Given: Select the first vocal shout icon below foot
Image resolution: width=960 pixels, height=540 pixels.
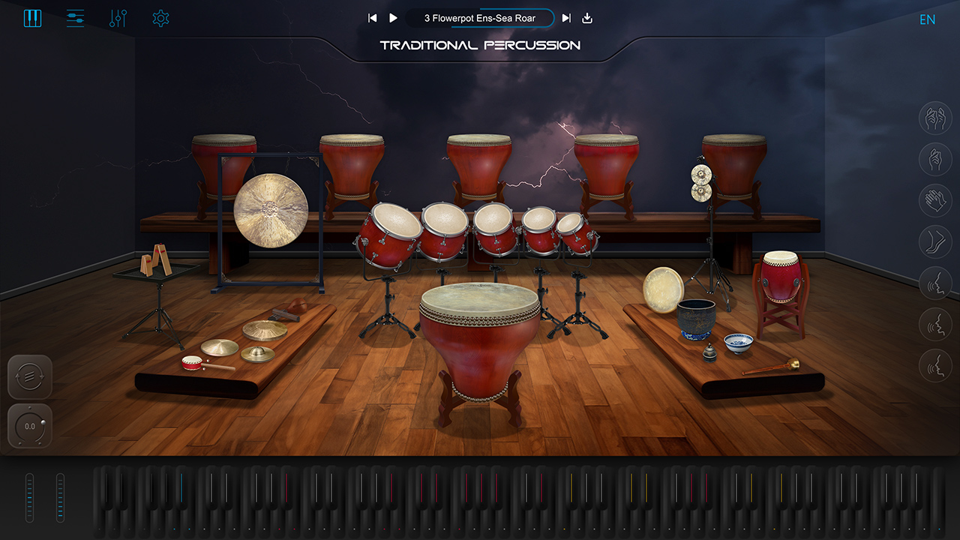Looking at the screenshot, I should 935,283.
